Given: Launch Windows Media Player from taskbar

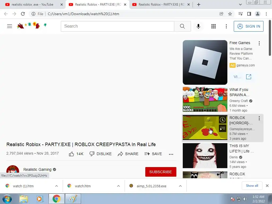Looking at the screenshot, I should [40, 199].
